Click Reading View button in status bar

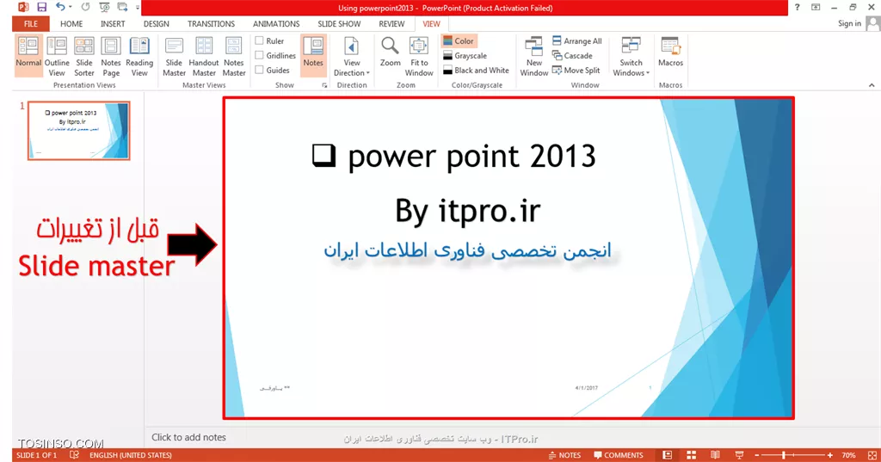click(715, 455)
